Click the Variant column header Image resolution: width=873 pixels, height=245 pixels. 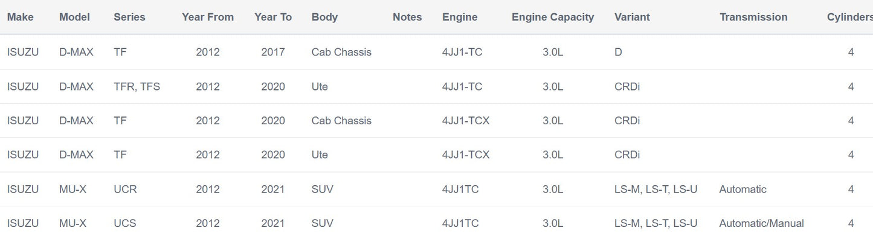point(632,17)
